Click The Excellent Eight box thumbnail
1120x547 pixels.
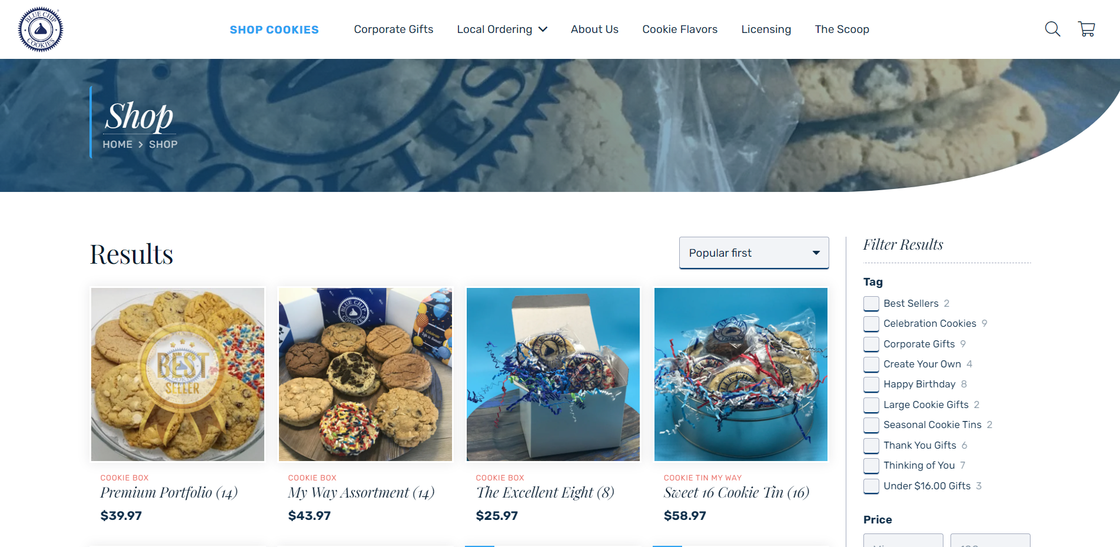point(553,374)
